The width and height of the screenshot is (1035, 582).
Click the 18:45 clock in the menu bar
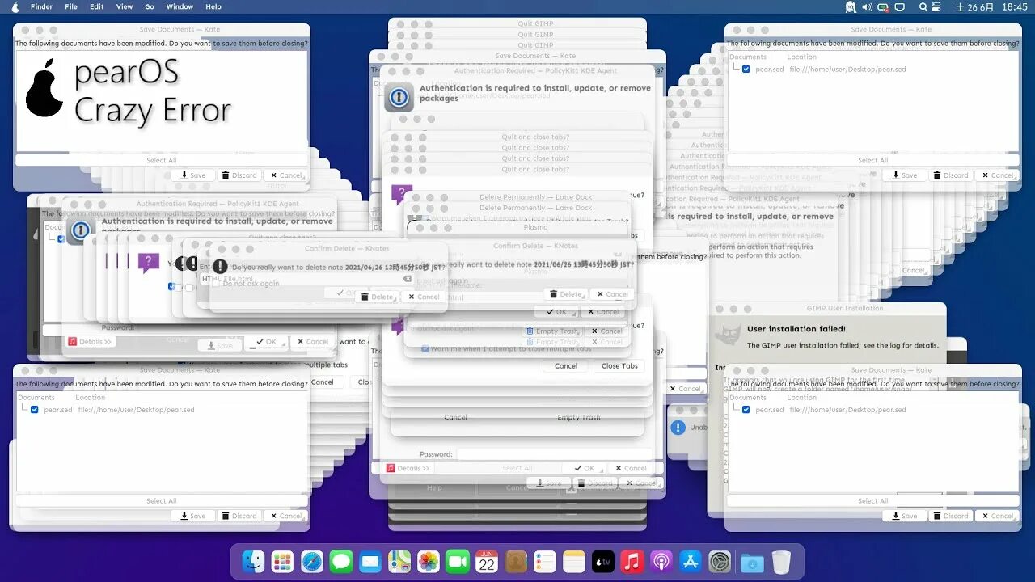(1014, 6)
